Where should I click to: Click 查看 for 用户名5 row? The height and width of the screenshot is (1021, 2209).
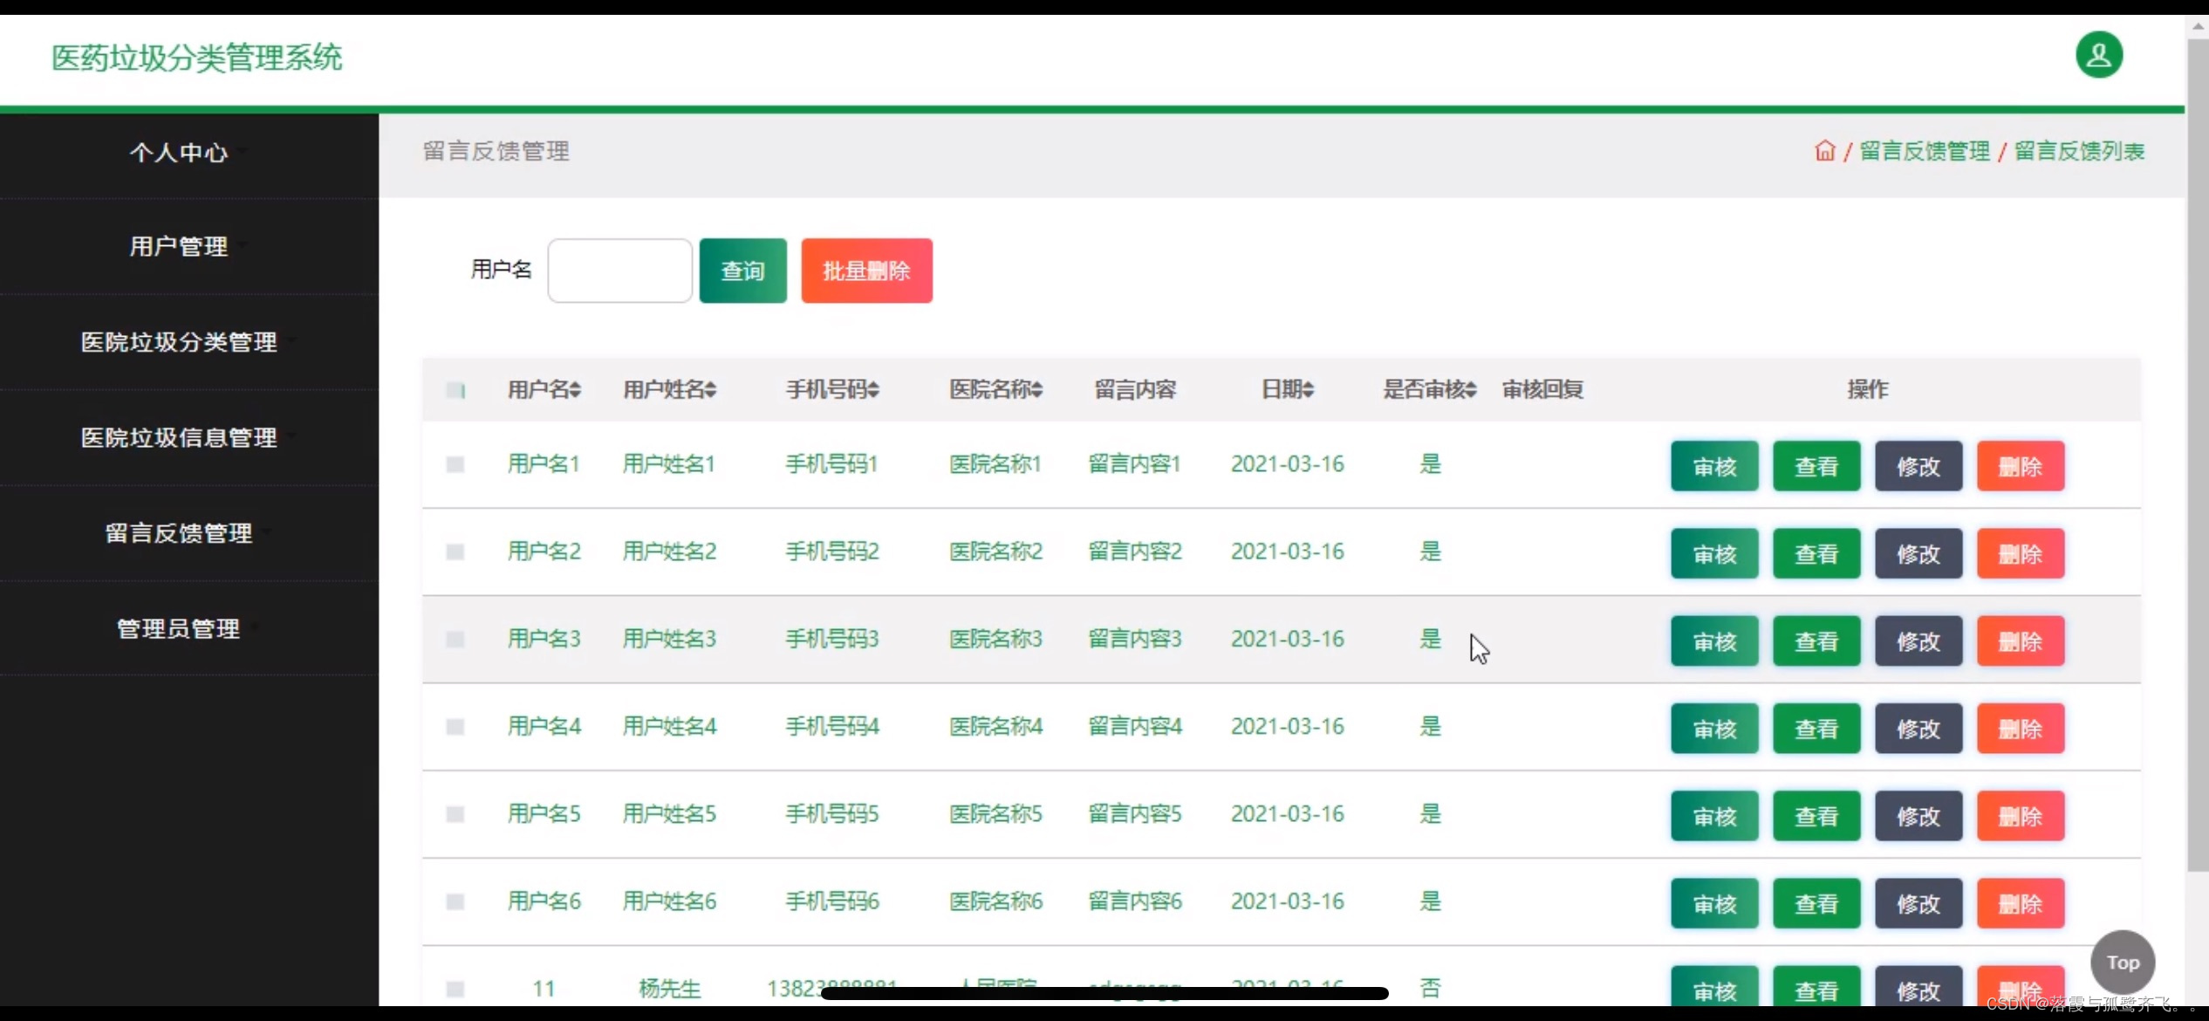[x=1816, y=816]
